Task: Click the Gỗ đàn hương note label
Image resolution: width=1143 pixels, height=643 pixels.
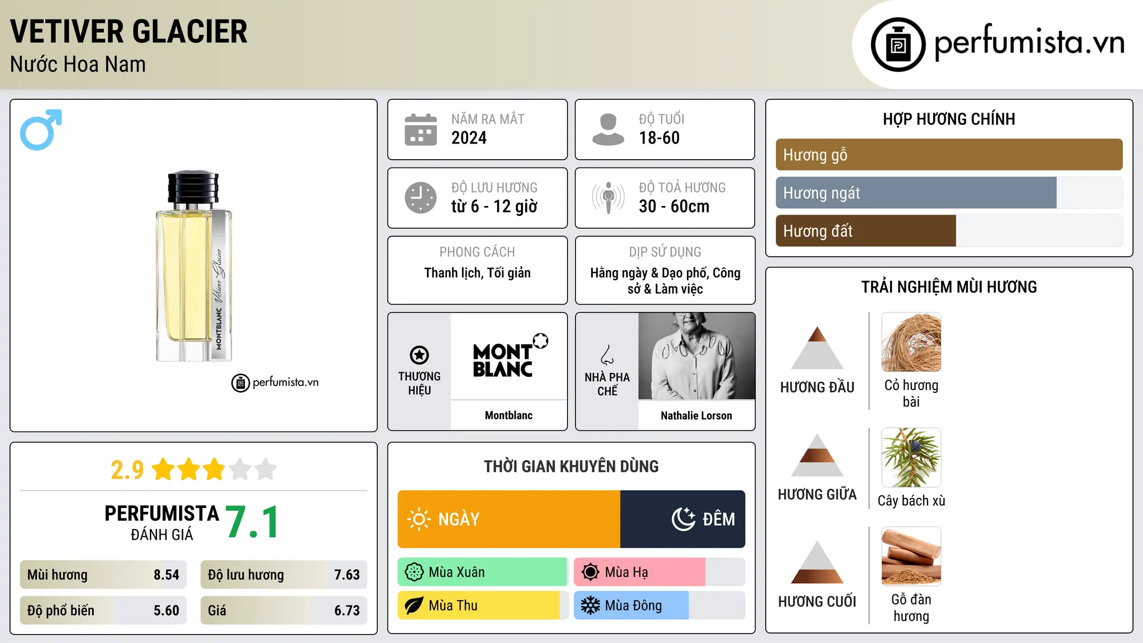Action: coord(911,608)
